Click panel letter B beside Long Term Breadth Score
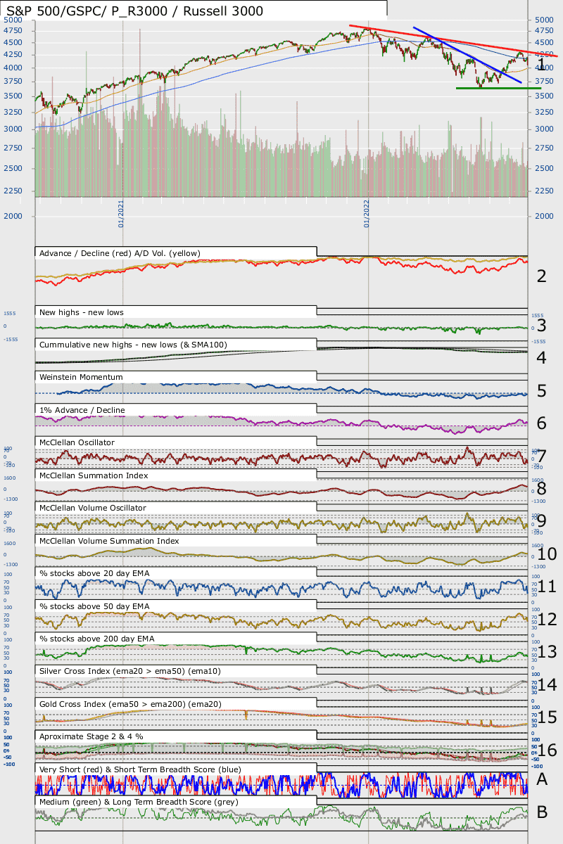This screenshot has height=844, width=563. 542,812
